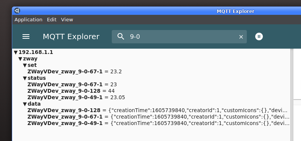Open the hamburger navigation menu
The width and height of the screenshot is (301, 141).
coord(26,36)
